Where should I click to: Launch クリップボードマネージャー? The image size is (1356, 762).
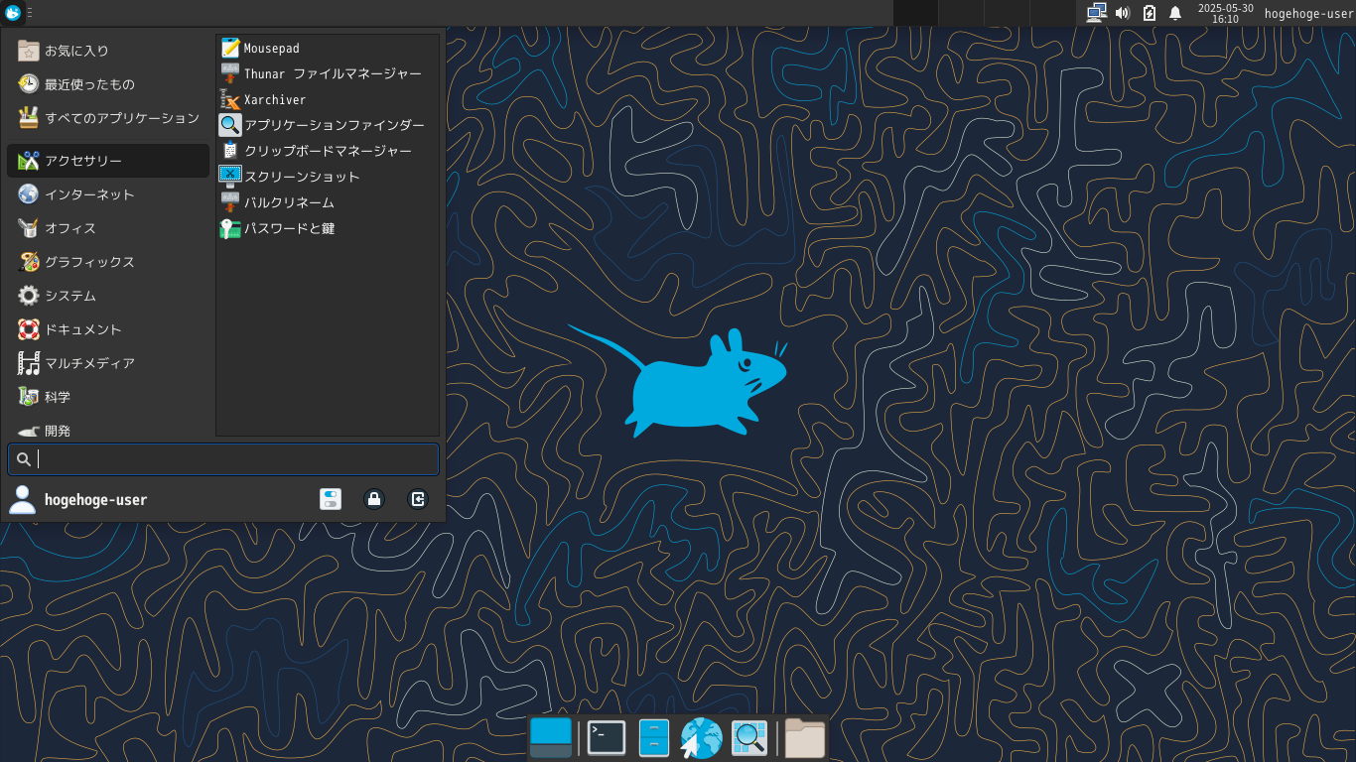coord(328,151)
